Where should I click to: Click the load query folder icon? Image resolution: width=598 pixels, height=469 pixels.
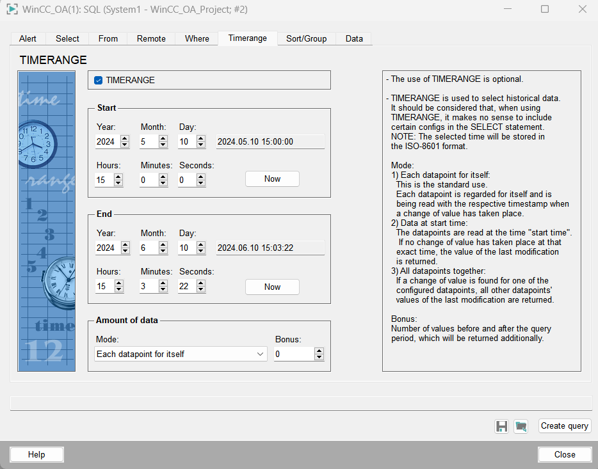pos(521,426)
